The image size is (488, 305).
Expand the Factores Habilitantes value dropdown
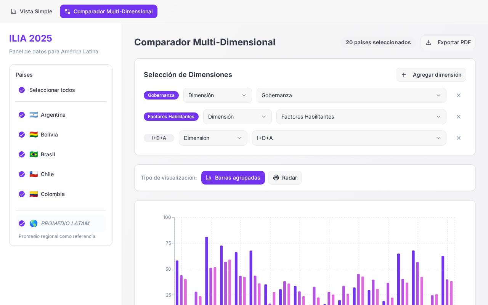pos(361,117)
